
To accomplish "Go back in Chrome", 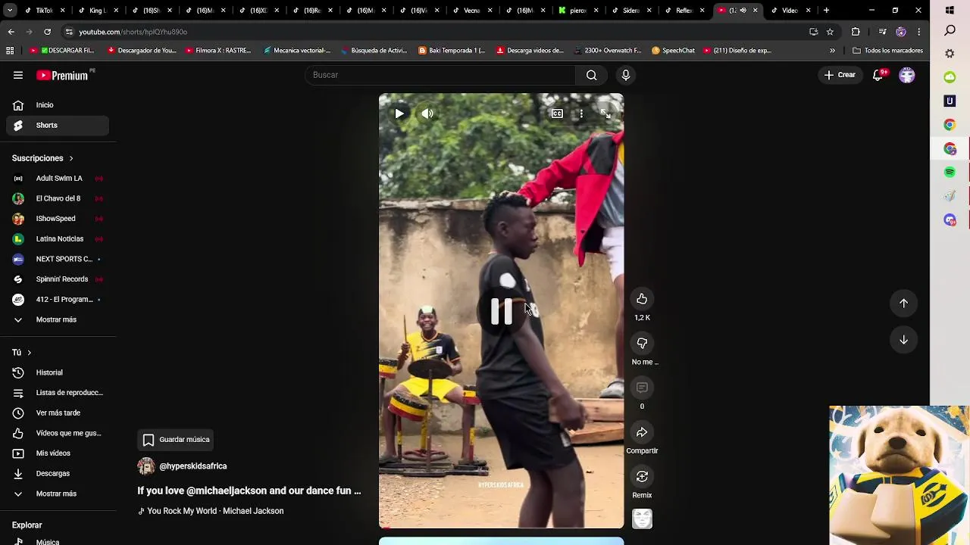I will (11, 32).
